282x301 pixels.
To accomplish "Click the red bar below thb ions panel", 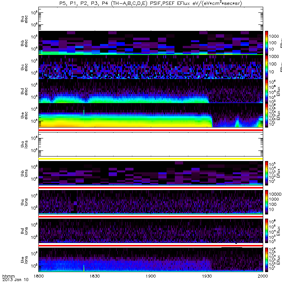I will 151,187.
